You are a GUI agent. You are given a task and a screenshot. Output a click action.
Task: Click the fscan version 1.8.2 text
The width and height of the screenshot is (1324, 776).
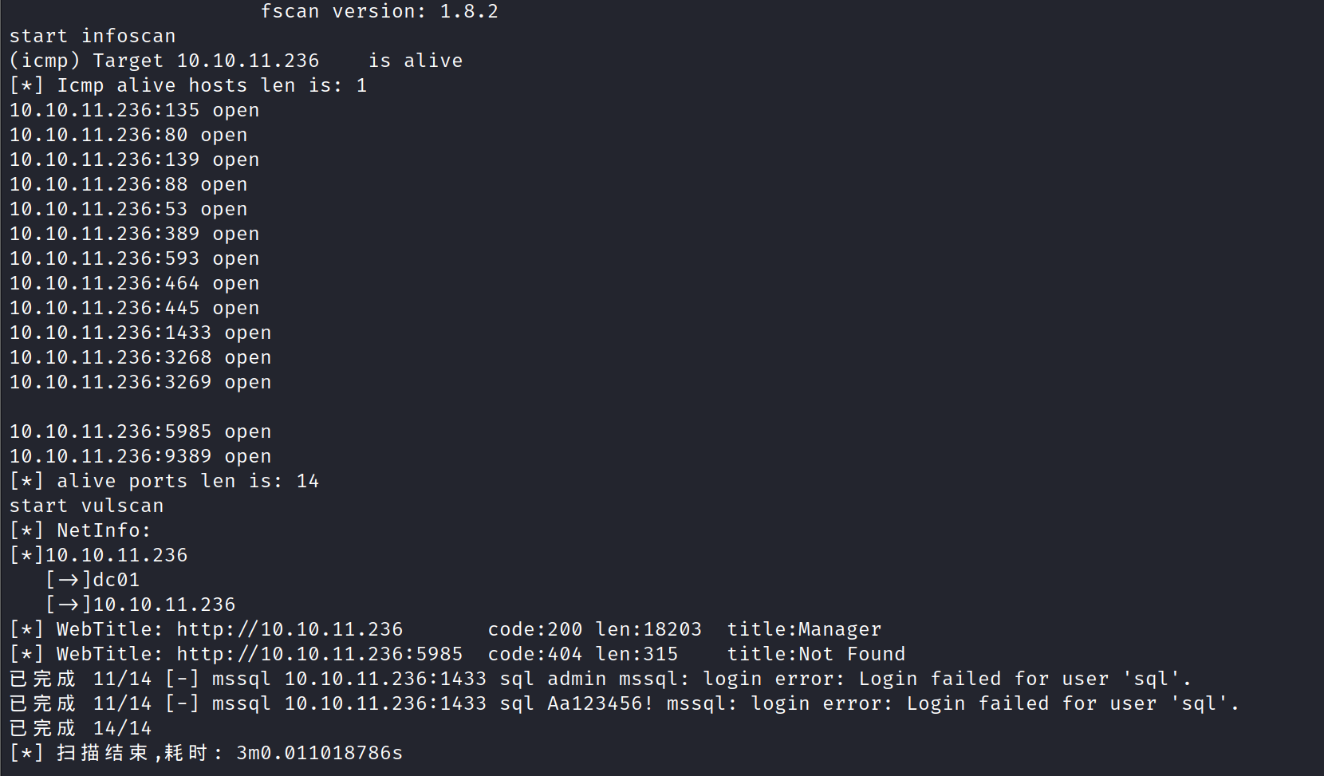coord(380,11)
